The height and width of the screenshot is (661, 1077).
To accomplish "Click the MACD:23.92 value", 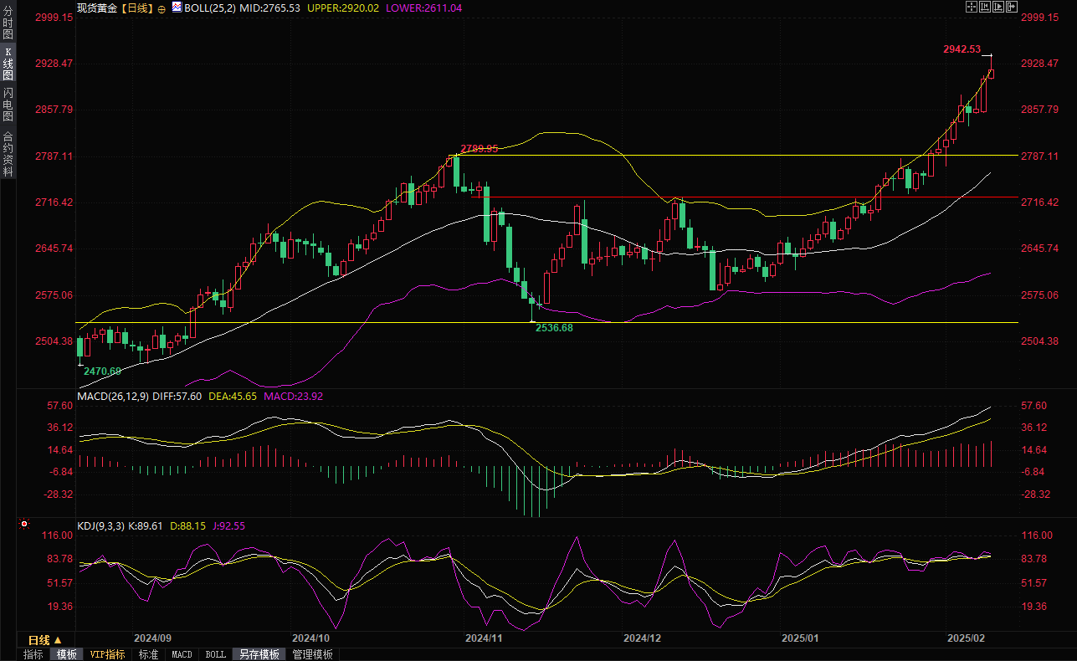I will pyautogui.click(x=293, y=397).
